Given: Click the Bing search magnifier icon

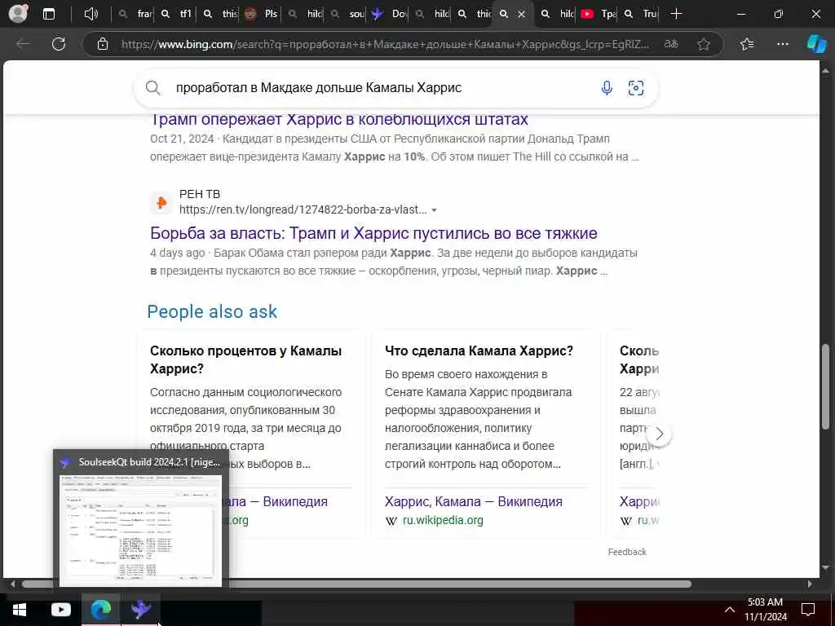Looking at the screenshot, I should point(152,88).
